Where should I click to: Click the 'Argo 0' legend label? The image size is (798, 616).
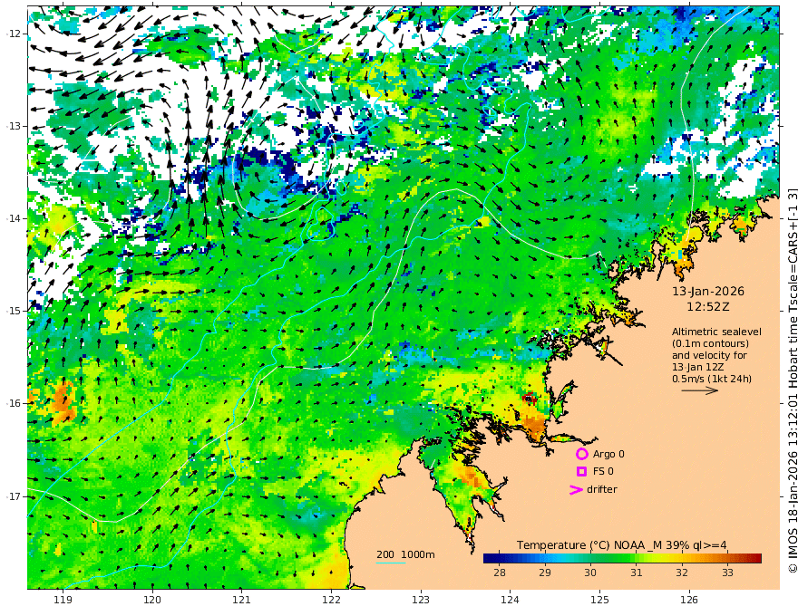608,454
